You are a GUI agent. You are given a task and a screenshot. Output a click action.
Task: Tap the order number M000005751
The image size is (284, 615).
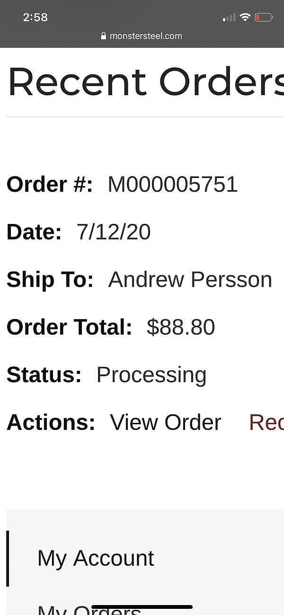(173, 184)
